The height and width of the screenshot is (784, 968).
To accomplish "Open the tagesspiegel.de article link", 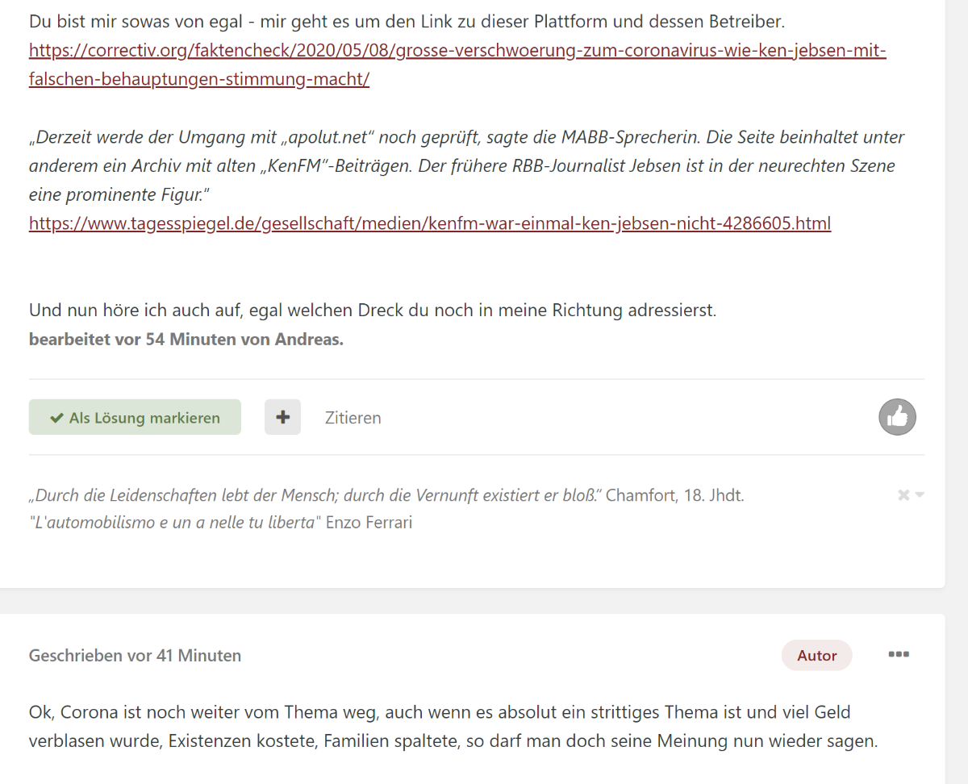I will 429,223.
